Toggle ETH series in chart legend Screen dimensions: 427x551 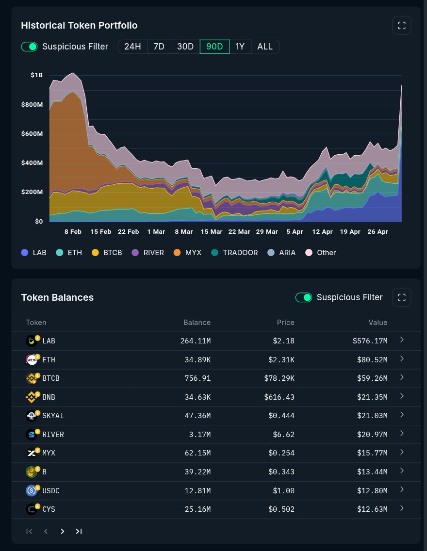69,253
